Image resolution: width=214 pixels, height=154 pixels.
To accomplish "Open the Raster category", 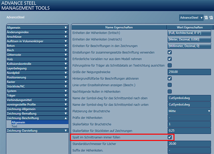I will (x=37, y=82).
